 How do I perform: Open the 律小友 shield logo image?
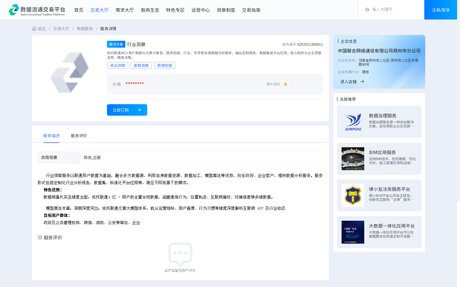(x=353, y=195)
